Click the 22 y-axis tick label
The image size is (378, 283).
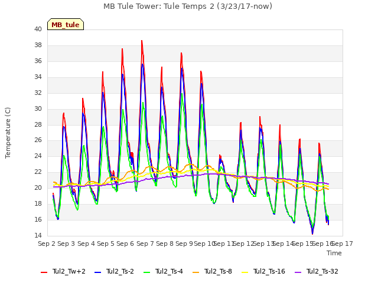coord(38,172)
